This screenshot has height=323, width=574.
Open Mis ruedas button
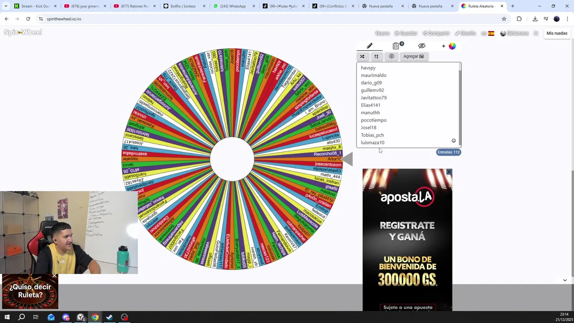click(557, 33)
